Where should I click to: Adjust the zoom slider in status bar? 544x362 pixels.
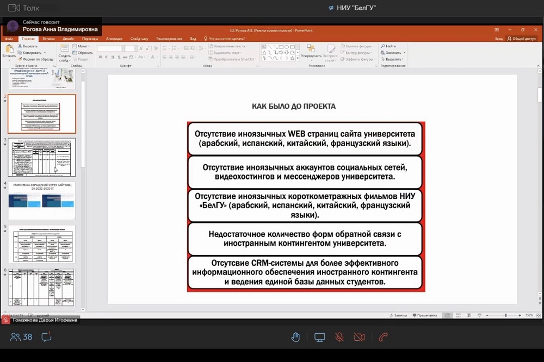[x=505, y=315]
